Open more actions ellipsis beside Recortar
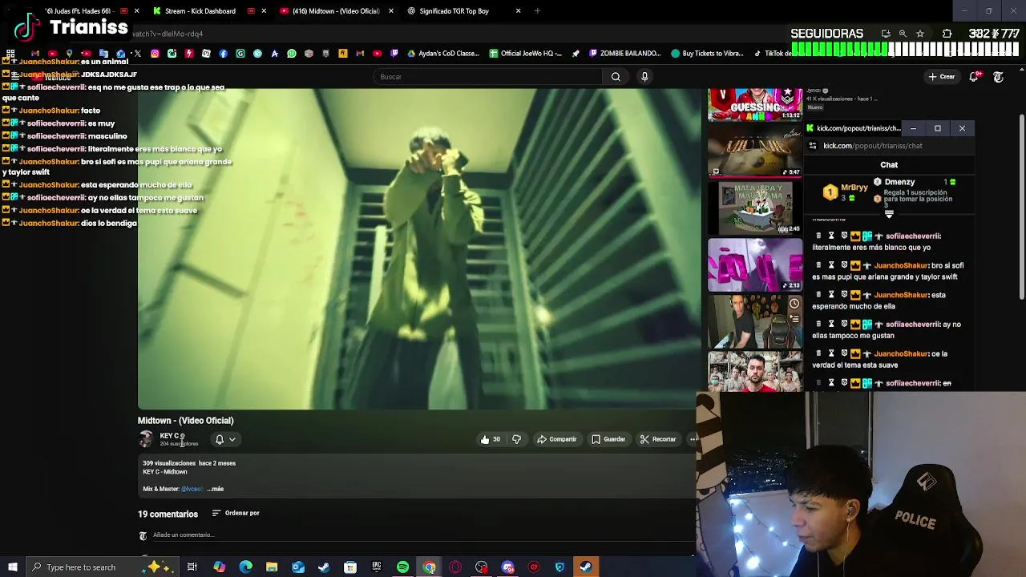Viewport: 1026px width, 577px height. (693, 439)
